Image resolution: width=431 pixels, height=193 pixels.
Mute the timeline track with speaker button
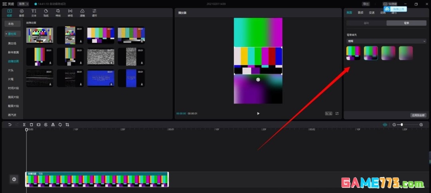pyautogui.click(x=14, y=179)
